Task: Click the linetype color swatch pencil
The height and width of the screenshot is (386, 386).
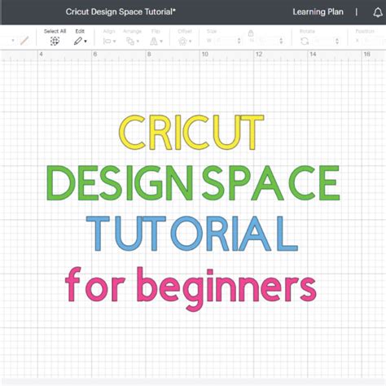Action: click(x=24, y=41)
